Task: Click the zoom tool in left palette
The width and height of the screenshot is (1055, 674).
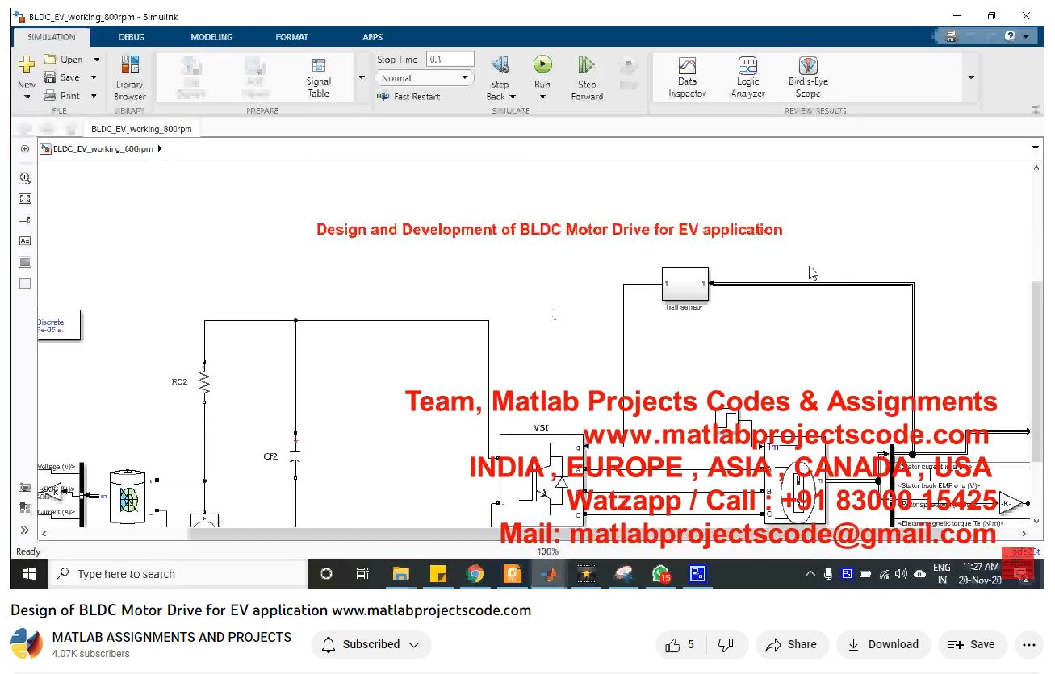Action: (25, 178)
